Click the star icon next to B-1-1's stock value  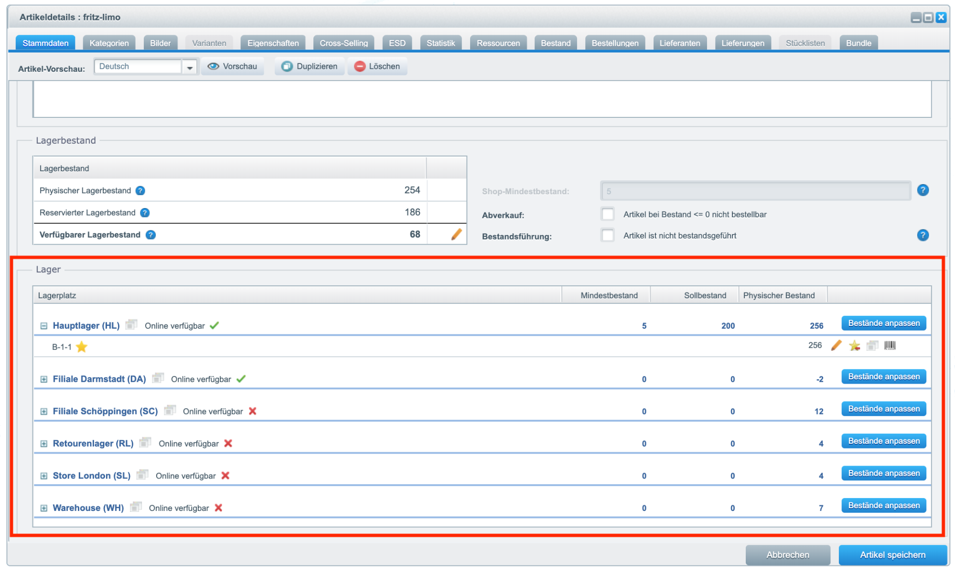(x=854, y=345)
